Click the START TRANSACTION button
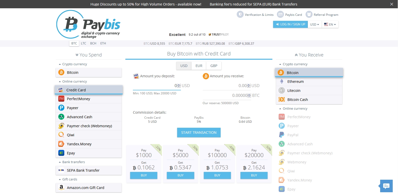The width and height of the screenshot is (398, 195). tap(199, 133)
